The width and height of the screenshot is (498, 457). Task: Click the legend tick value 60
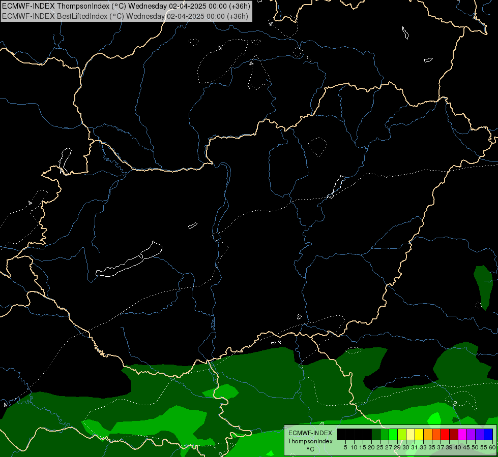click(492, 447)
